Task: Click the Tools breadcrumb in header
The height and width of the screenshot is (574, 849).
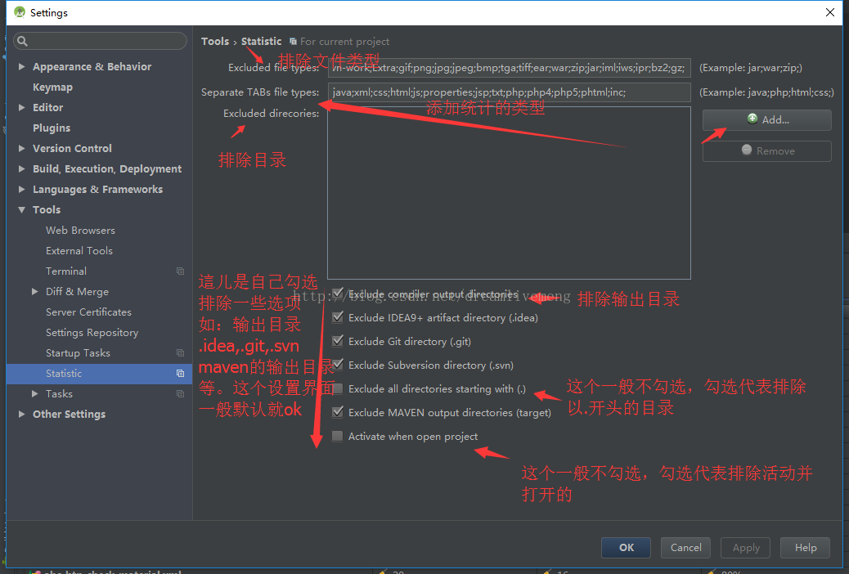Action: tap(215, 41)
